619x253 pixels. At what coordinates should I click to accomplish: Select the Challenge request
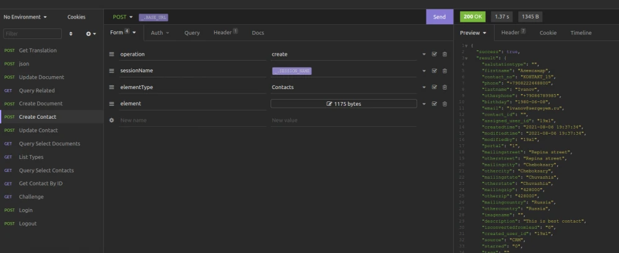(x=52, y=197)
